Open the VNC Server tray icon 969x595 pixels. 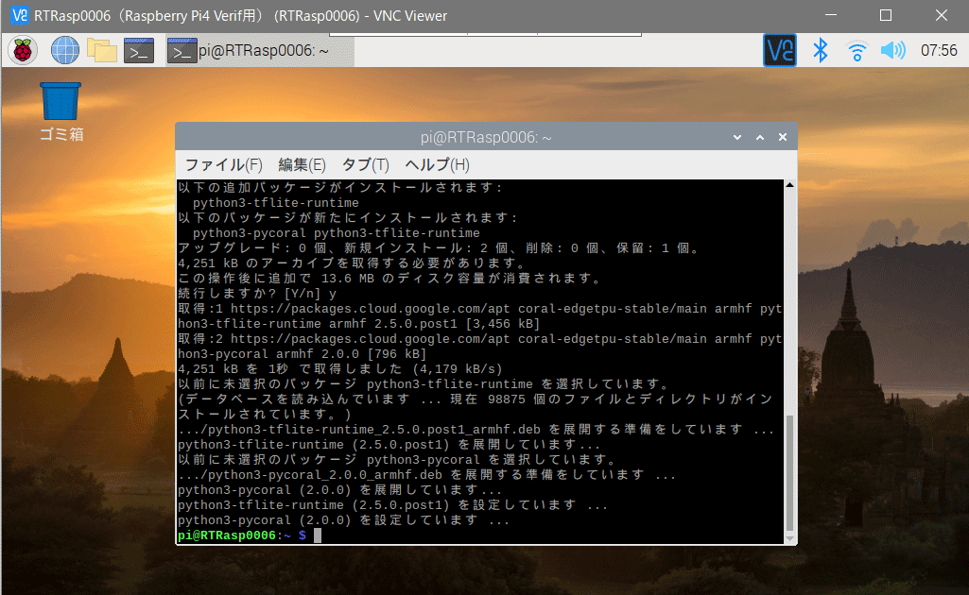779,50
